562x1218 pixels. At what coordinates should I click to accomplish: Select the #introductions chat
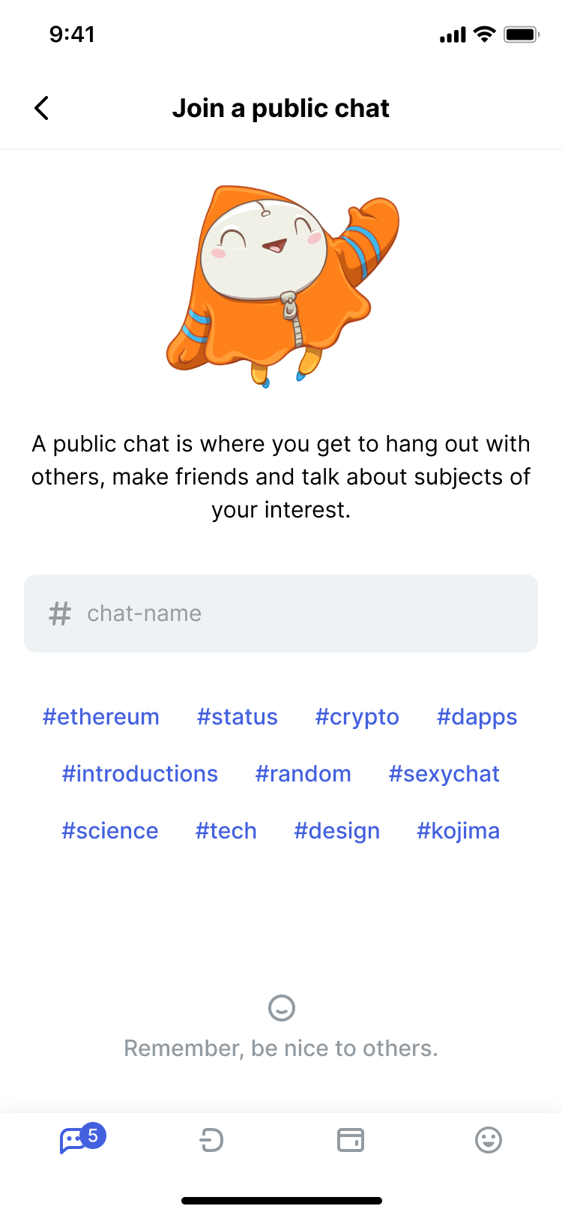(139, 773)
